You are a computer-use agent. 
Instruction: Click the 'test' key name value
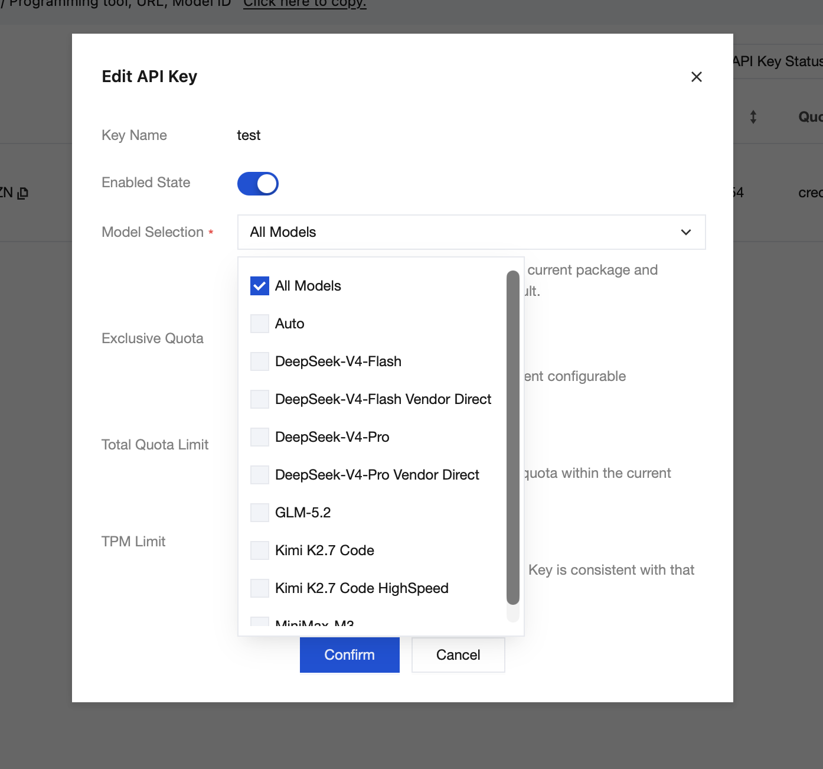click(249, 135)
